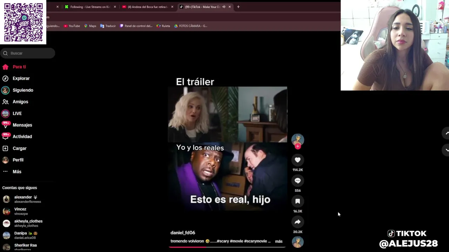Image resolution: width=449 pixels, height=252 pixels.
Task: Open Mensajes inbox
Action: click(x=22, y=125)
